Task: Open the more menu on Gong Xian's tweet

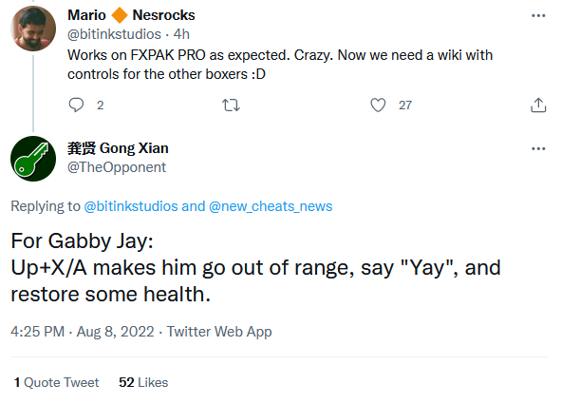Action: 538,148
